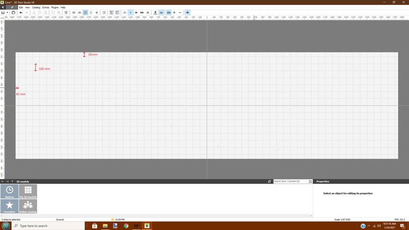This screenshot has width=409, height=230.
Task: Toggle the sound speaker button
Action: [x=188, y=13]
